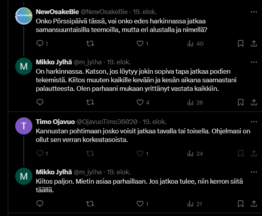Image resolution: width=262 pixels, height=216 pixels.
Task: Bookmark NewOsakeBie's tweet
Action: (x=241, y=43)
